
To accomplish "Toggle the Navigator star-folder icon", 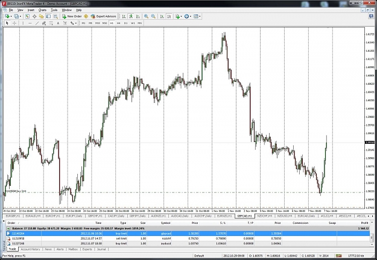I will coord(42,16).
